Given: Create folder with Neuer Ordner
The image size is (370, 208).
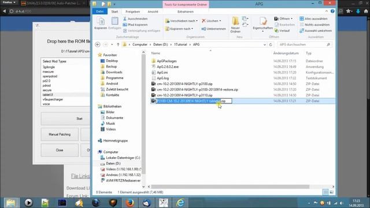Looking at the screenshot, I should coord(235,24).
